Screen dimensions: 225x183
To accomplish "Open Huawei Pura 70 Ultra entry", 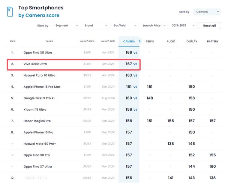I will [39, 75].
